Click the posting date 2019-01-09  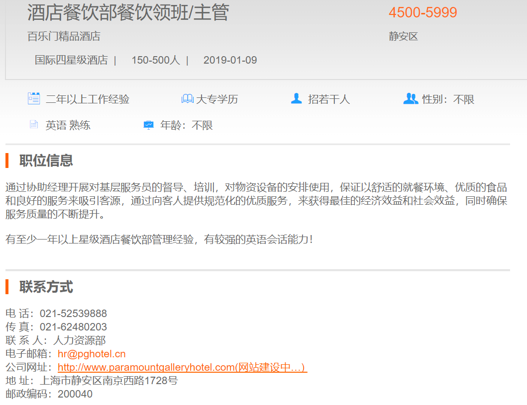pyautogui.click(x=230, y=60)
